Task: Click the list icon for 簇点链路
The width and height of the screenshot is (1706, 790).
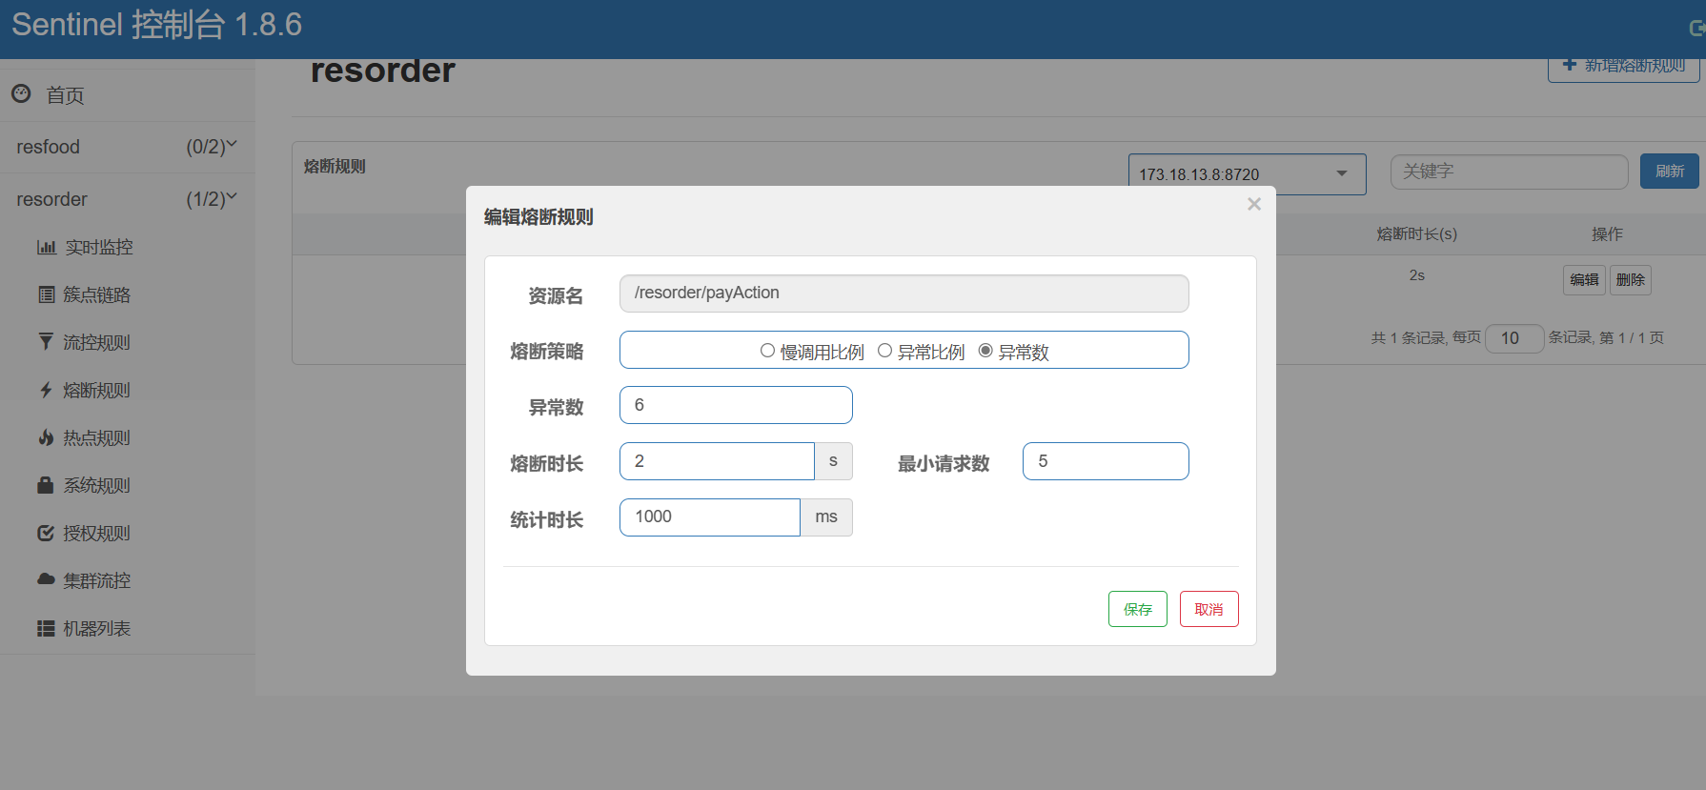Action: pyautogui.click(x=46, y=295)
